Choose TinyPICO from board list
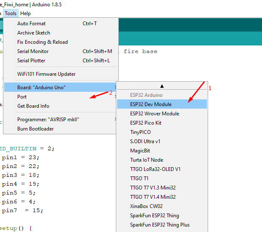The width and height of the screenshot is (262, 232). pyautogui.click(x=162, y=132)
